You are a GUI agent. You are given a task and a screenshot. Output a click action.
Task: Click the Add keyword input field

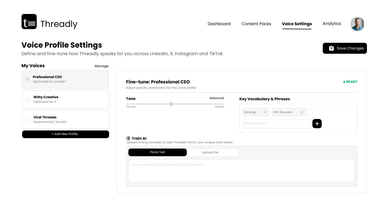click(277, 123)
